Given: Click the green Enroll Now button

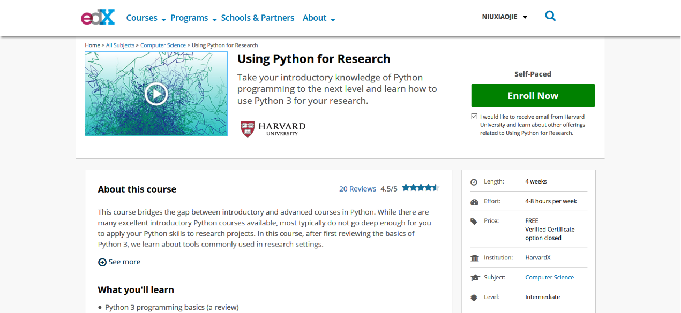Looking at the screenshot, I should 533,96.
